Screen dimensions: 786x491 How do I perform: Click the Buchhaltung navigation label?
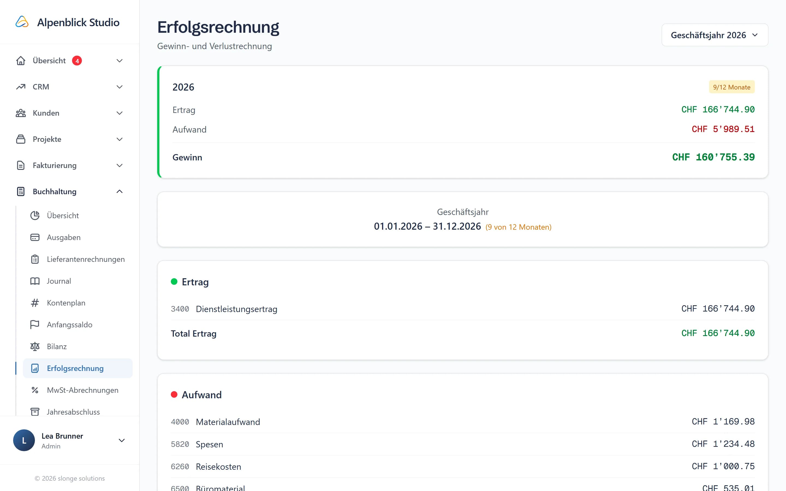(55, 191)
